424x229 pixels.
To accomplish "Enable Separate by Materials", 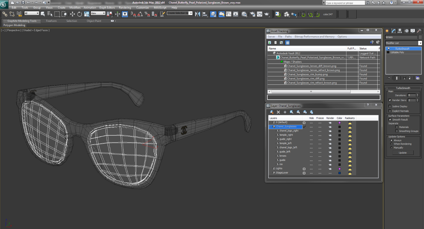I will (x=397, y=127).
